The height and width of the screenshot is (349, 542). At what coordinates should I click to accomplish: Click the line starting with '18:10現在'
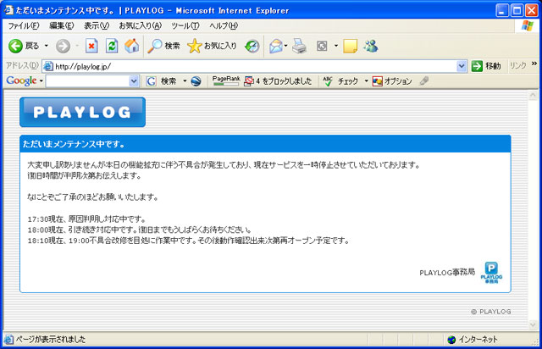click(x=189, y=241)
